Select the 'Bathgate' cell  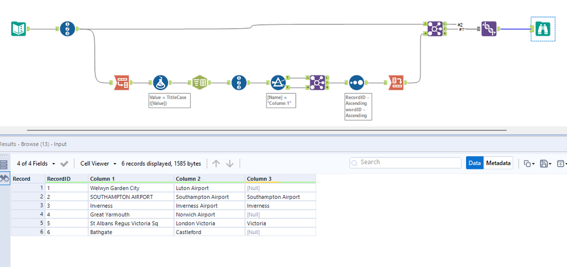coord(131,232)
